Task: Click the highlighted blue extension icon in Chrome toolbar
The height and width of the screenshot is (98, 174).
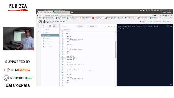Action: point(163,15)
